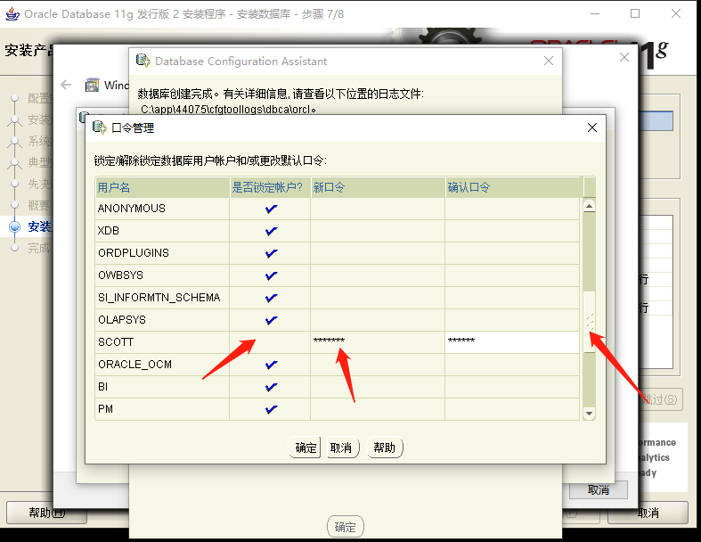Select the SCOTT user name cell

click(162, 342)
